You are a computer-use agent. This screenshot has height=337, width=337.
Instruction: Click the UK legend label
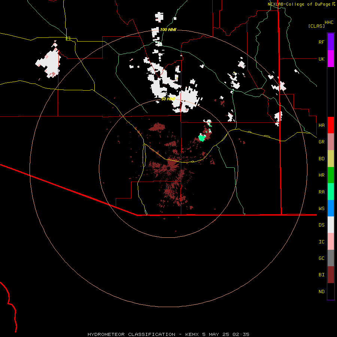click(321, 59)
